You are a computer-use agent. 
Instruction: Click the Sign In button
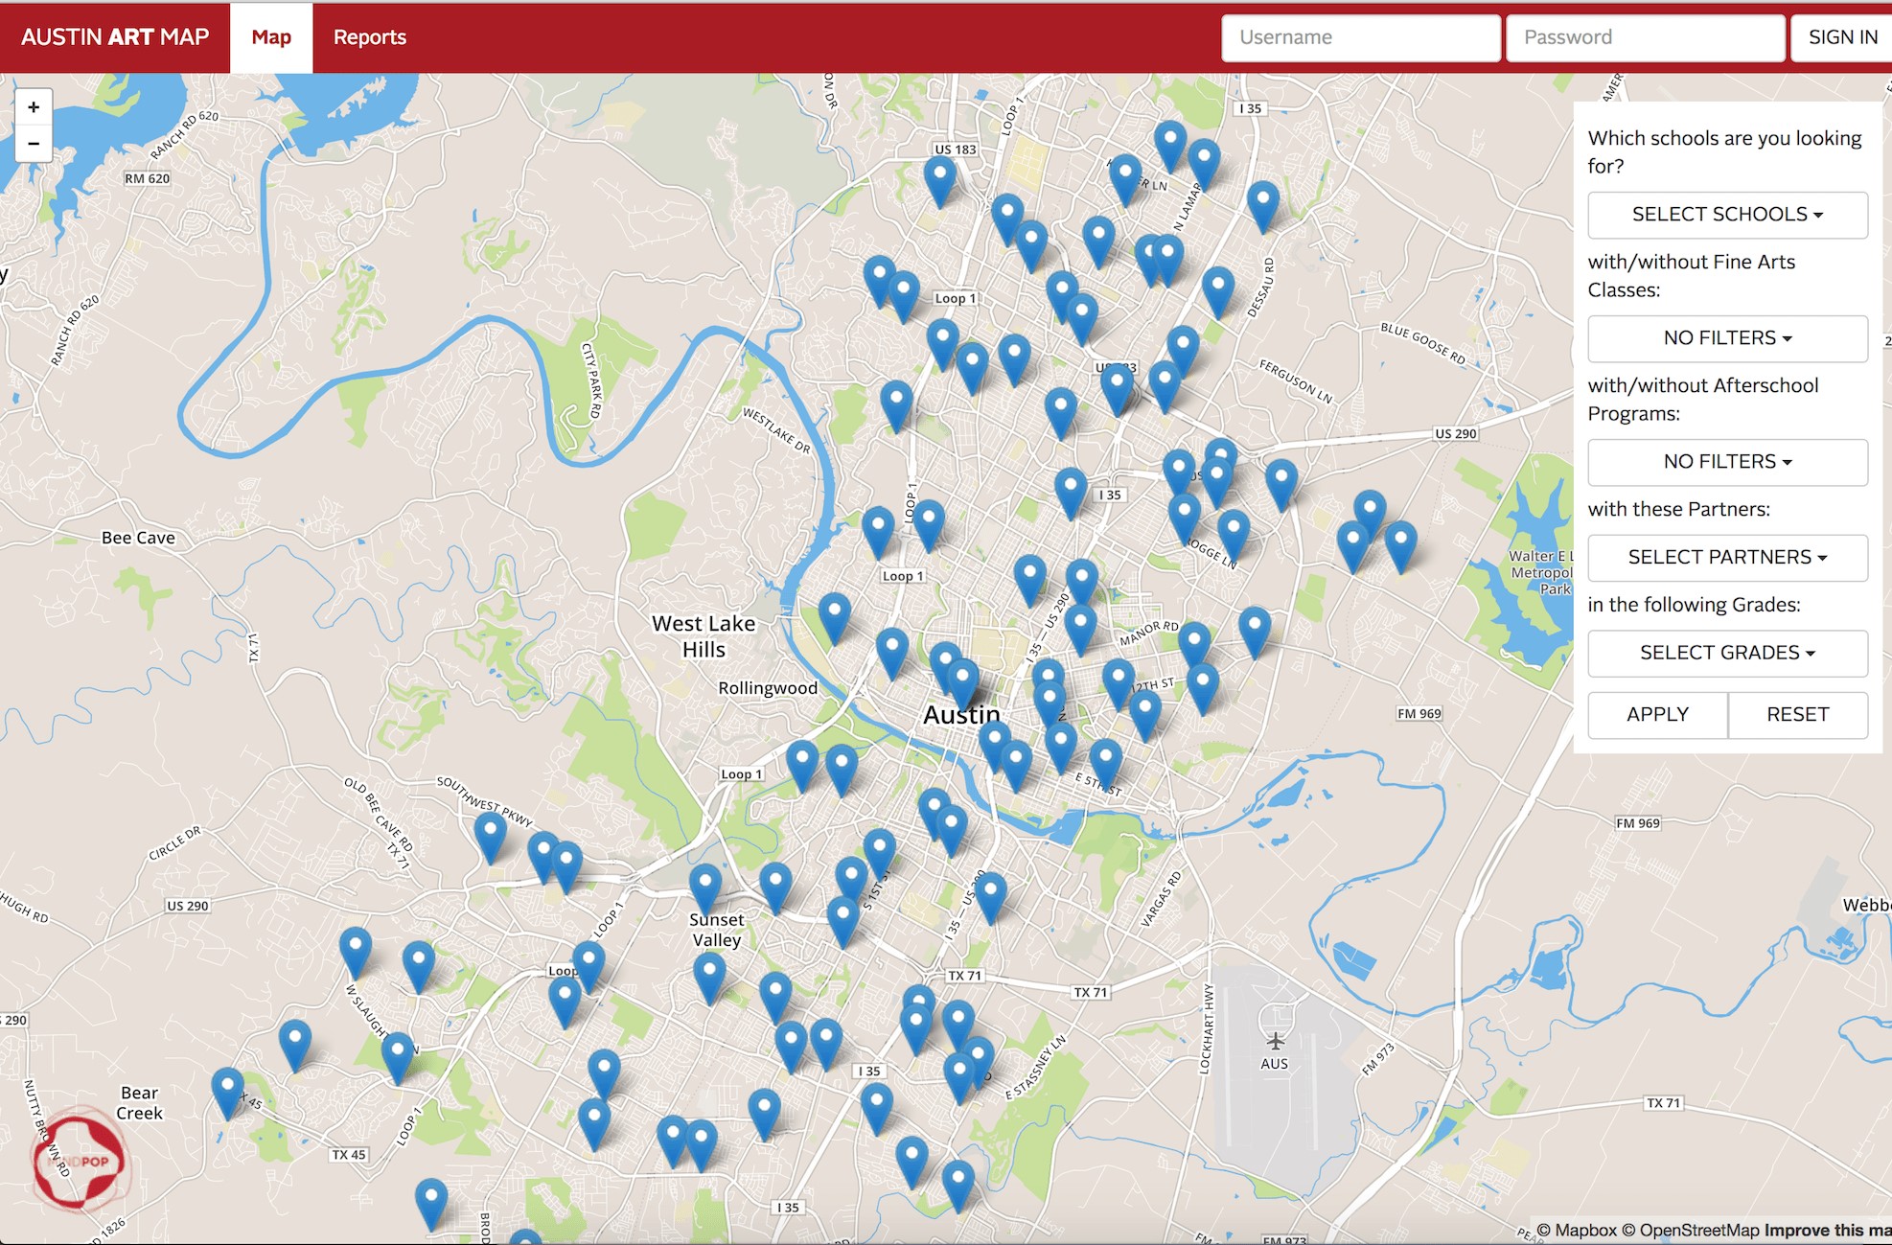(x=1842, y=37)
